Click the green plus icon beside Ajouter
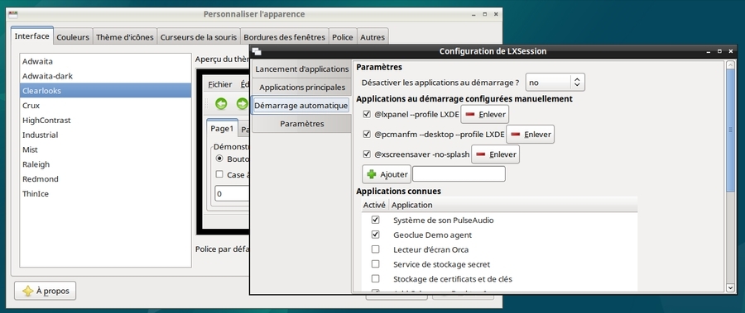This screenshot has width=745, height=313. coord(372,174)
